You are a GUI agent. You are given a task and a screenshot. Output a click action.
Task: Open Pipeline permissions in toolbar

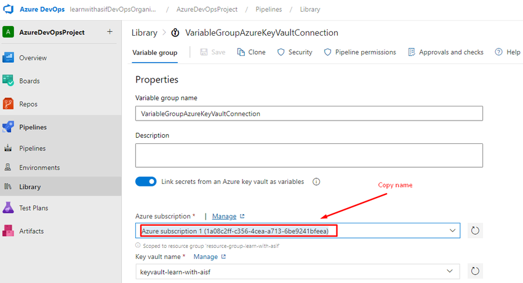[x=360, y=52]
